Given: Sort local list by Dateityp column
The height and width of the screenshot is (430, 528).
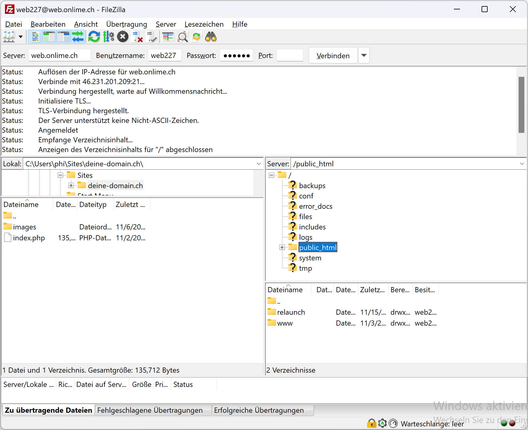Looking at the screenshot, I should coord(96,205).
